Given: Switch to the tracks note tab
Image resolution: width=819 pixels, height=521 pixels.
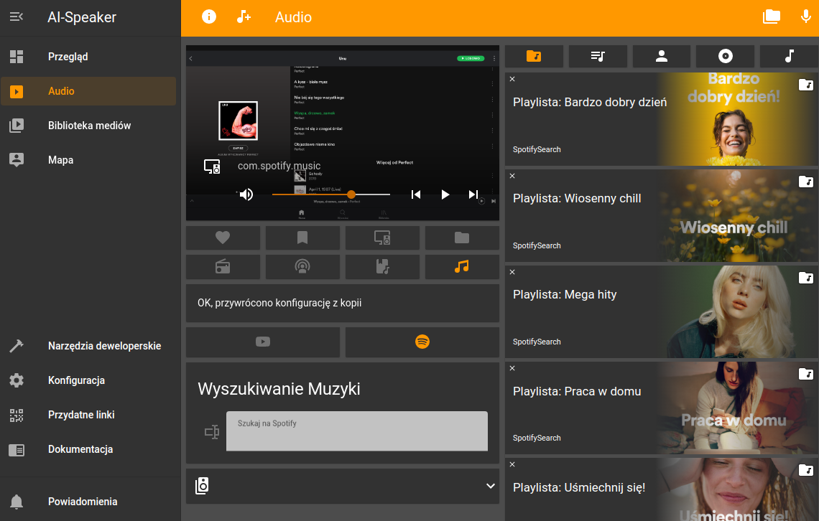Looking at the screenshot, I should [x=790, y=56].
